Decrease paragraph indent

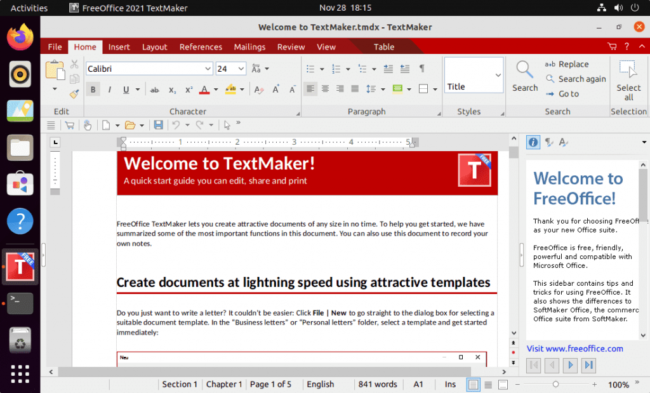coord(405,69)
